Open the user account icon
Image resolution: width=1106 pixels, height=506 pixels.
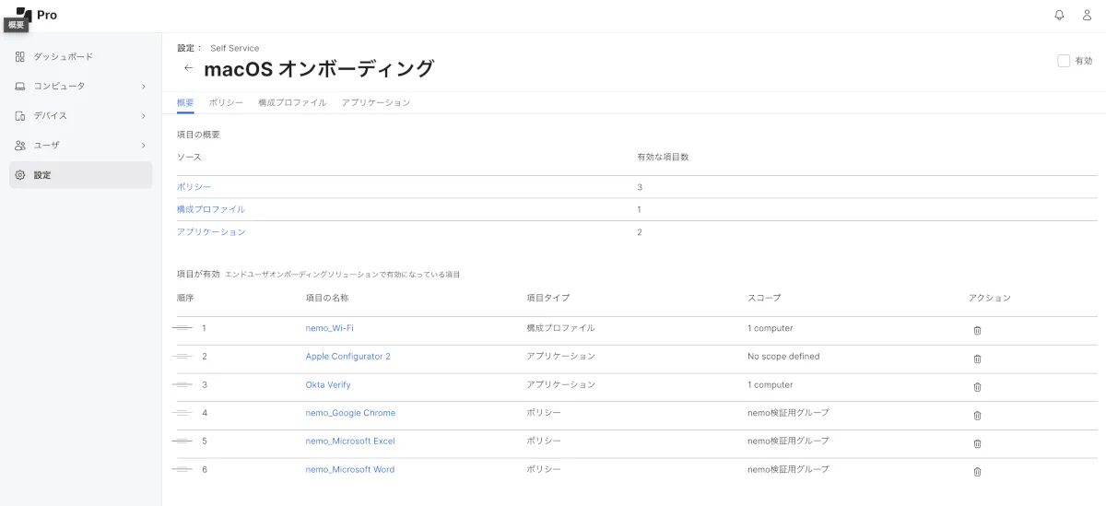[1087, 15]
